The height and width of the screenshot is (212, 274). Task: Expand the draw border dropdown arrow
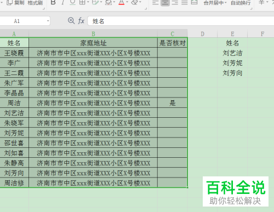(101, 2)
